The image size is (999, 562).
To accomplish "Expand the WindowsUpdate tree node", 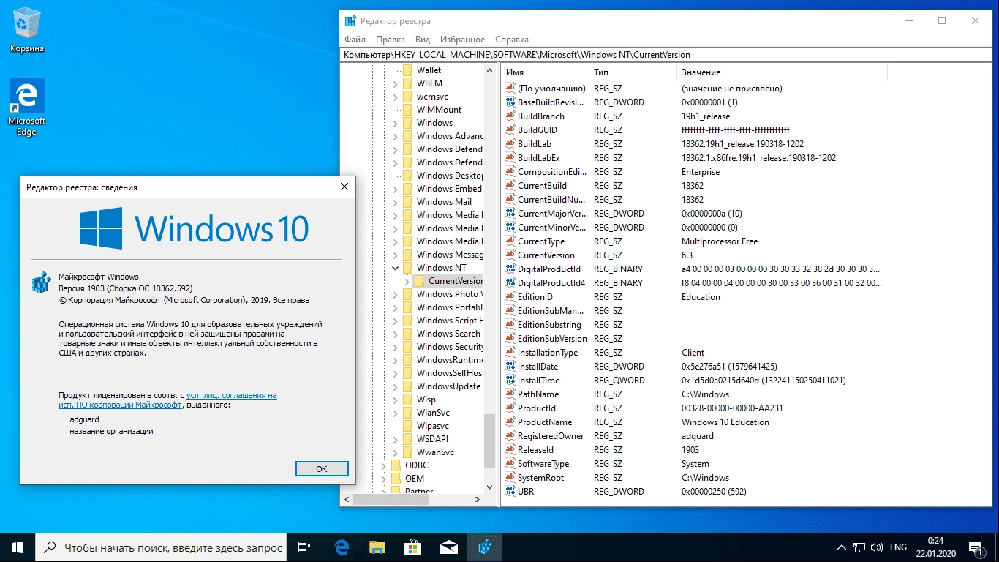I will click(396, 386).
